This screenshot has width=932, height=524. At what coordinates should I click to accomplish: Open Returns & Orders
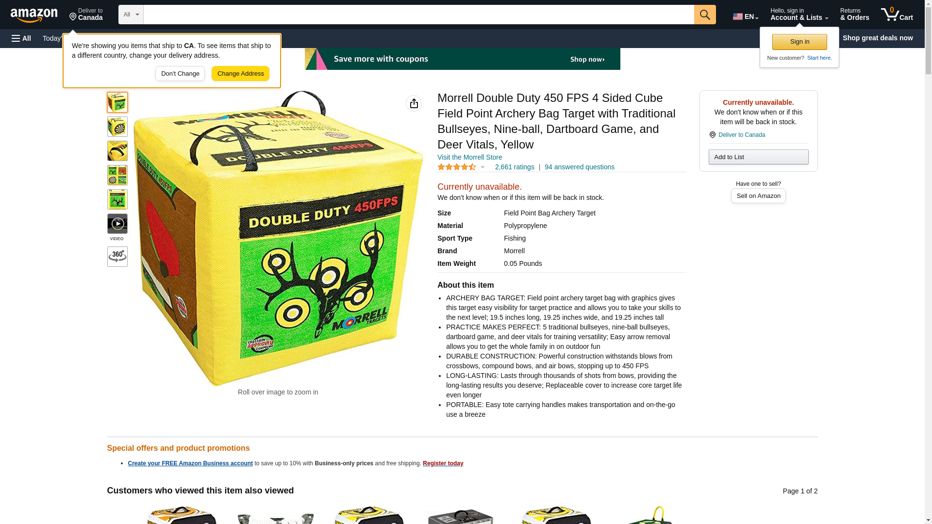854,15
